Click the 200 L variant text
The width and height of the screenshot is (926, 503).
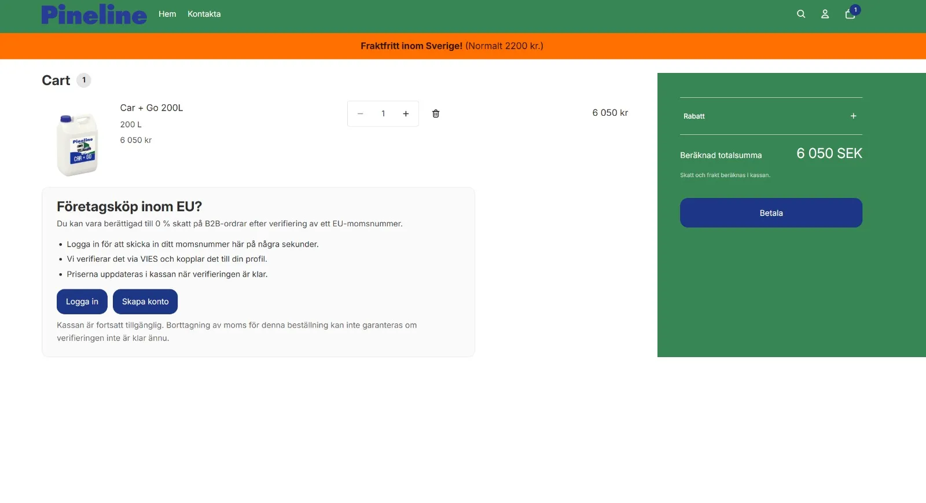pos(131,124)
